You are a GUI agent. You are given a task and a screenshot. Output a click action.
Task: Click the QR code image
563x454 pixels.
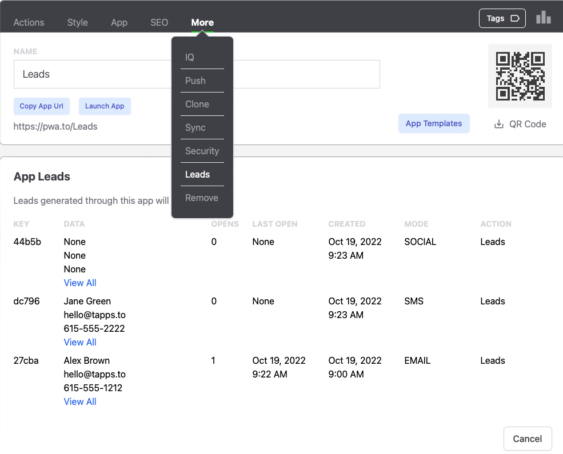[520, 76]
